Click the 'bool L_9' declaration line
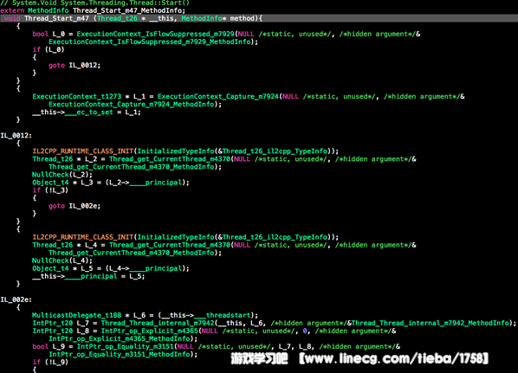This screenshot has width=518, height=373. [216, 346]
